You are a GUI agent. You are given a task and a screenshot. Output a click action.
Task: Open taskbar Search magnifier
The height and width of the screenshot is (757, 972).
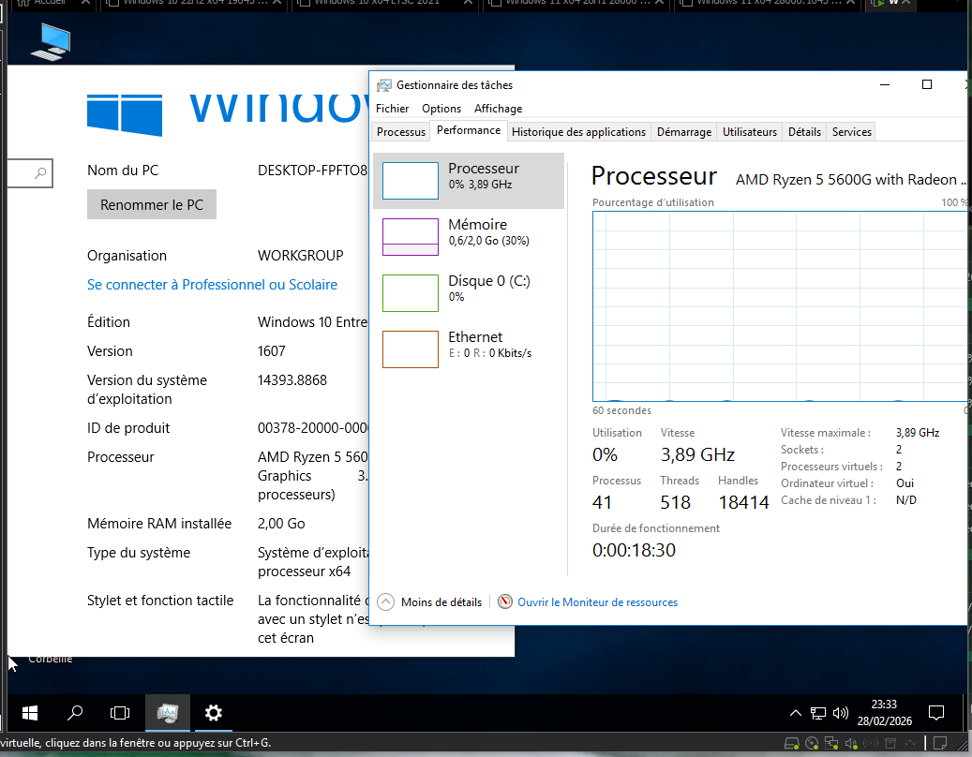[75, 713]
